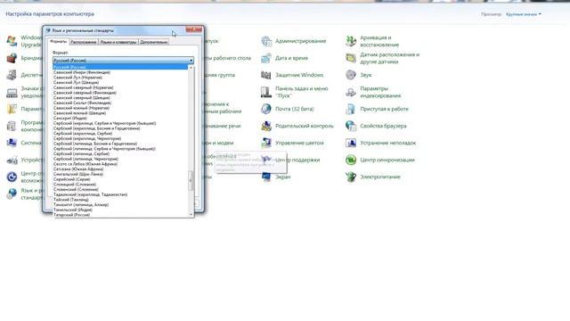Select Саамский северный (Швеция) in list
This screenshot has width=570, height=321.
120,98
